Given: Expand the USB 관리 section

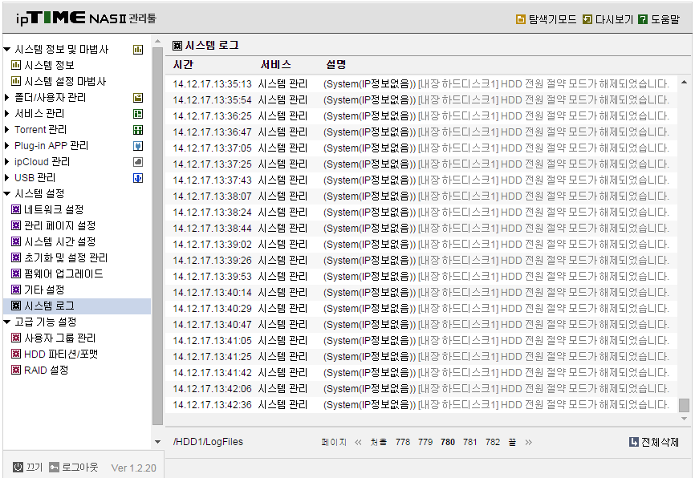Looking at the screenshot, I should 6,177.
